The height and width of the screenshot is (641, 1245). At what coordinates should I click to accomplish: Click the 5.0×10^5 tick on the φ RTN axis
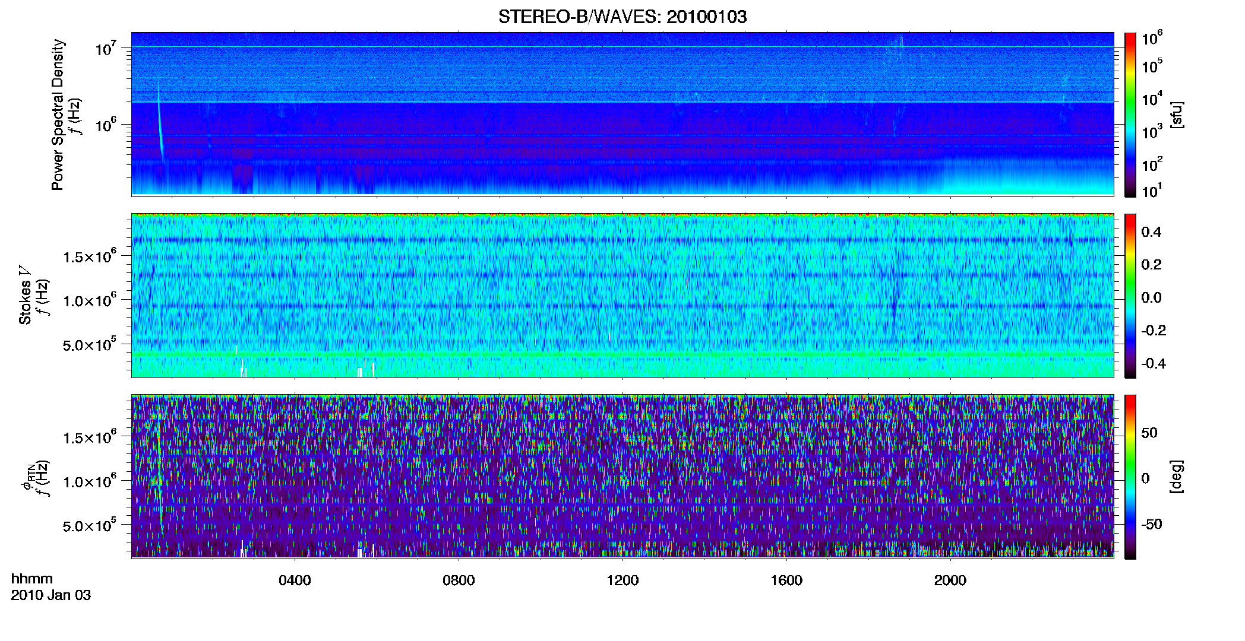pos(90,525)
